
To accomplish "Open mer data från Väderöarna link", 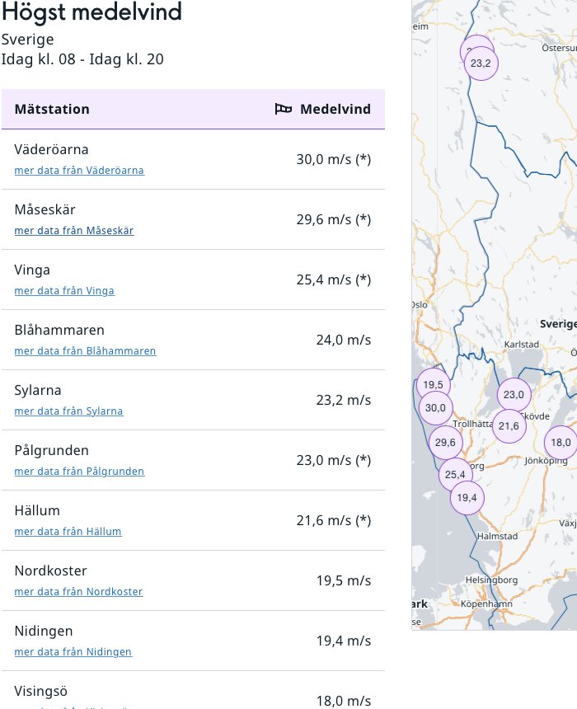I will [x=79, y=171].
